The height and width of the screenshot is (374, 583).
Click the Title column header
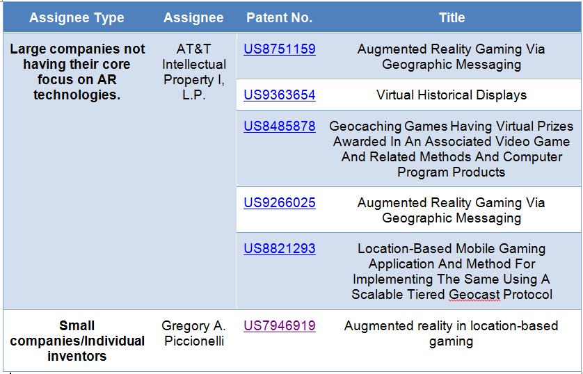pos(452,17)
